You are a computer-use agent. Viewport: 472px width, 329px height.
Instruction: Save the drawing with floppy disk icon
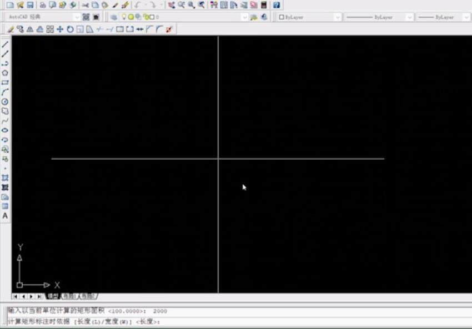click(x=30, y=5)
